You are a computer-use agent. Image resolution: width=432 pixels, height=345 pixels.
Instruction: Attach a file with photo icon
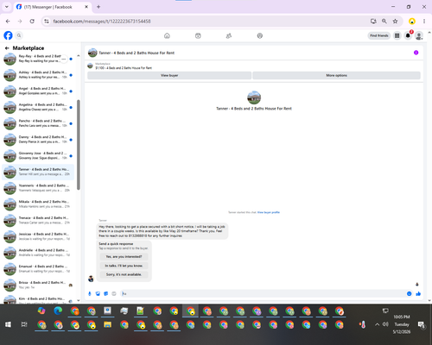[x=98, y=293]
